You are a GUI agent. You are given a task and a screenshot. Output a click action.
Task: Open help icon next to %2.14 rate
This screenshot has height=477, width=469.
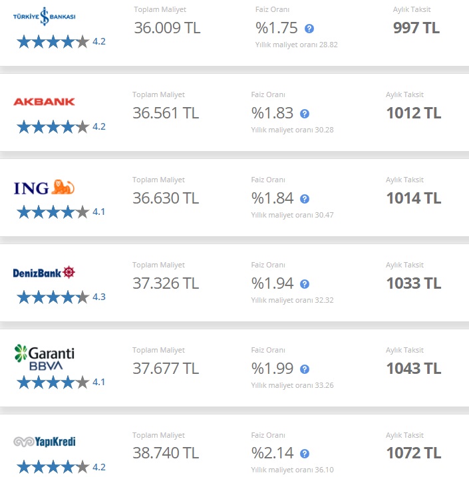pos(305,454)
